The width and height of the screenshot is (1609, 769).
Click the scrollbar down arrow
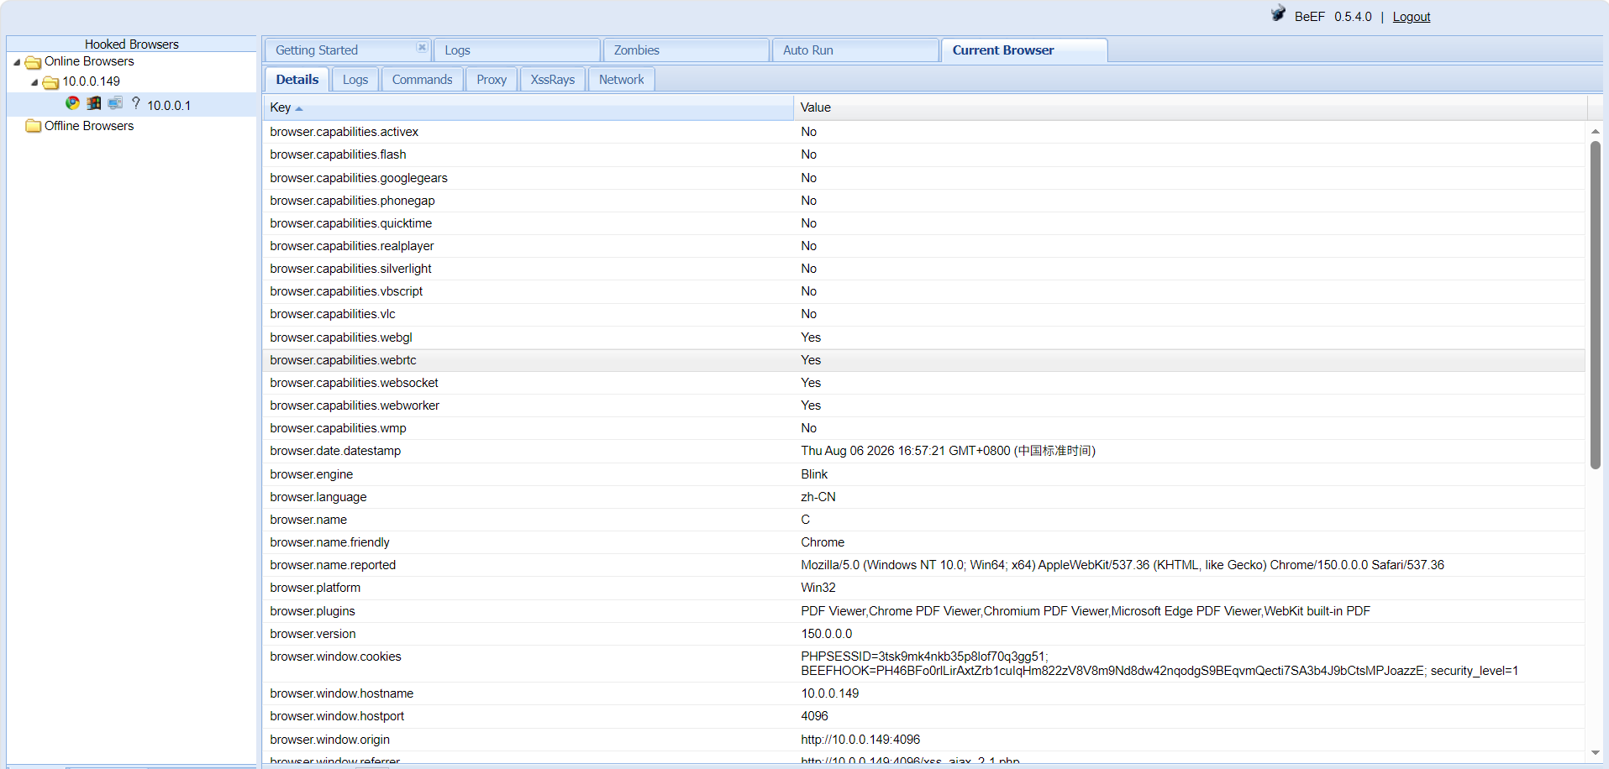pos(1595,753)
